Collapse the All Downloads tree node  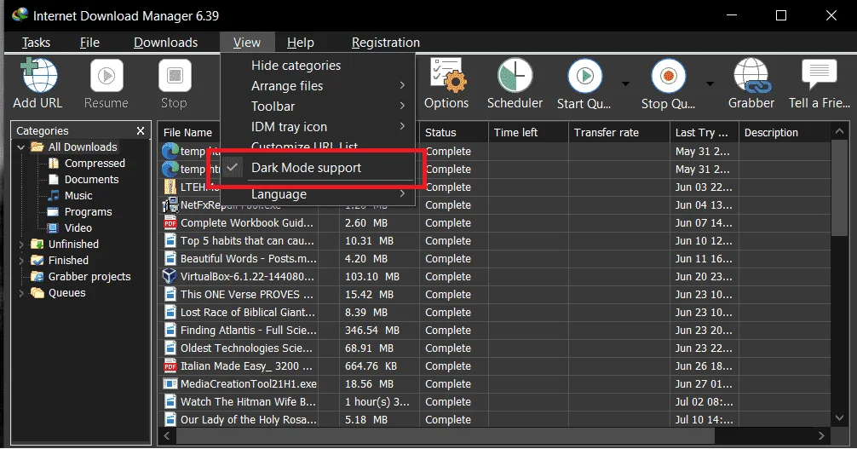pos(20,147)
